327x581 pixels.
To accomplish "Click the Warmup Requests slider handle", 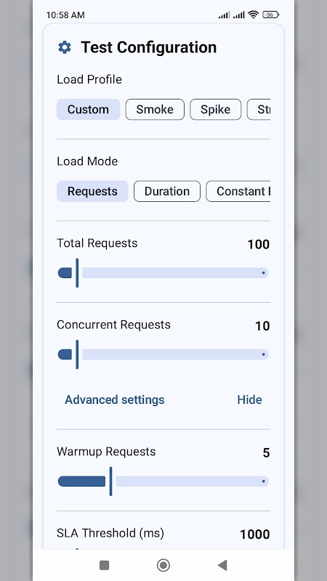I will point(110,482).
